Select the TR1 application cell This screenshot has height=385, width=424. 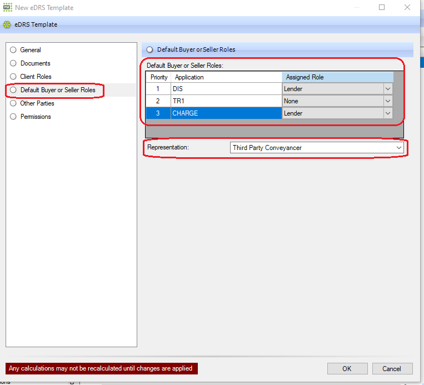[226, 101]
